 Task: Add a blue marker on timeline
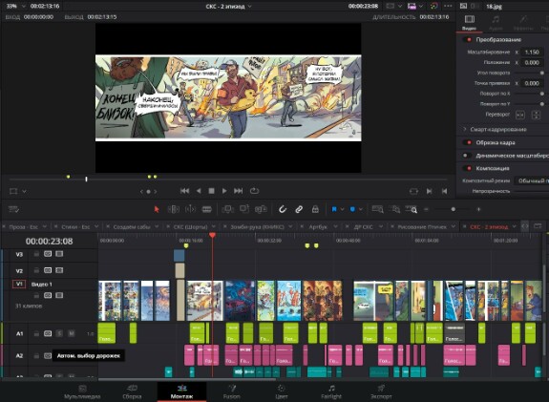coord(352,209)
